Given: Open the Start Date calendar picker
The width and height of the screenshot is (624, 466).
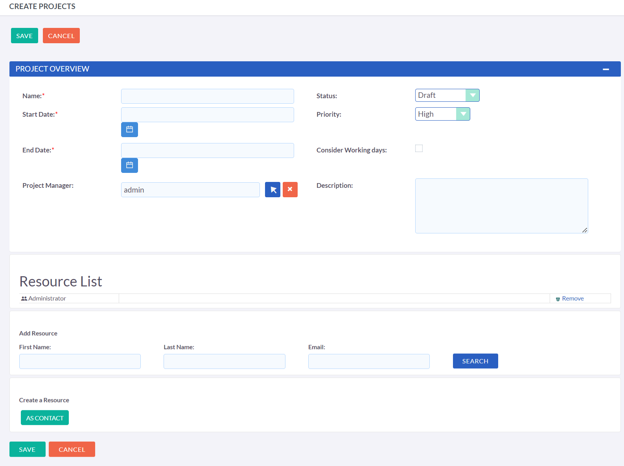Looking at the screenshot, I should pyautogui.click(x=129, y=130).
